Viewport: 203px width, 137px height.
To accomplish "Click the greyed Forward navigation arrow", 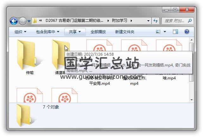I will [22, 21].
